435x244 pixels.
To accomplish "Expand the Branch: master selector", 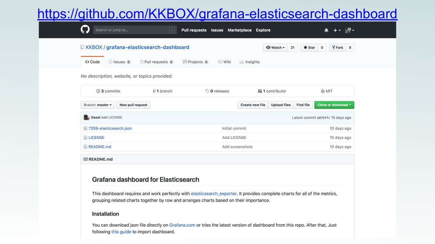I will tap(98, 105).
